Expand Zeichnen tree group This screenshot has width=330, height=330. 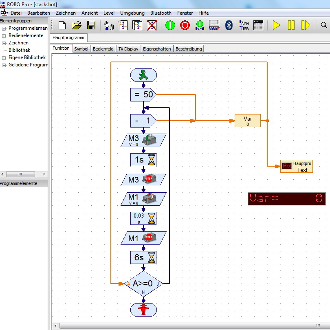click(x=4, y=43)
